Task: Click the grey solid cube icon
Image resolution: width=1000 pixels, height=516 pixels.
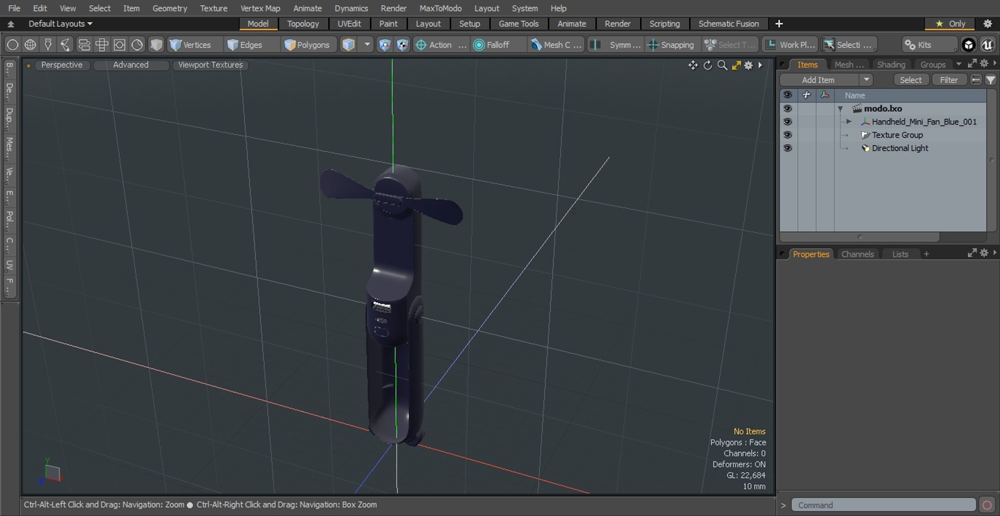Action: tap(156, 45)
